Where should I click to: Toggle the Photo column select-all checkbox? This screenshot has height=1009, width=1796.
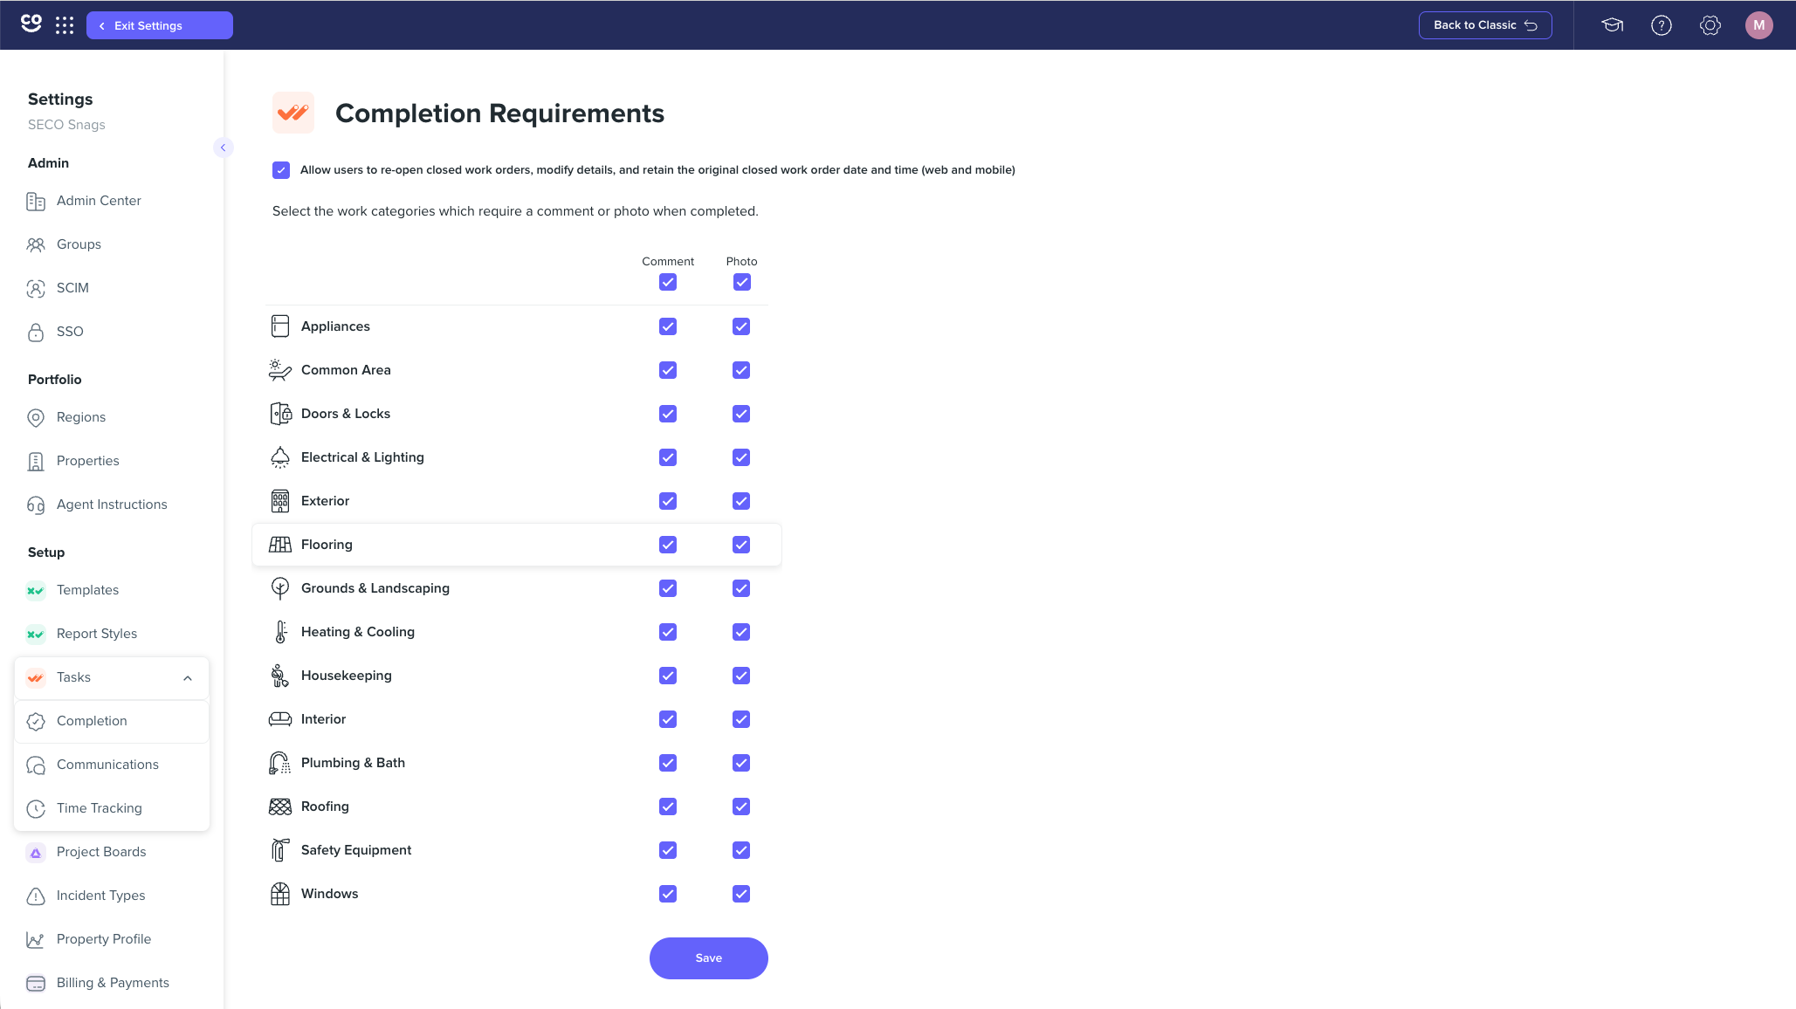coord(742,282)
